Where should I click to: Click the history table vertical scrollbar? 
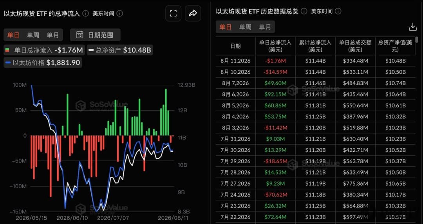pyautogui.click(x=417, y=40)
